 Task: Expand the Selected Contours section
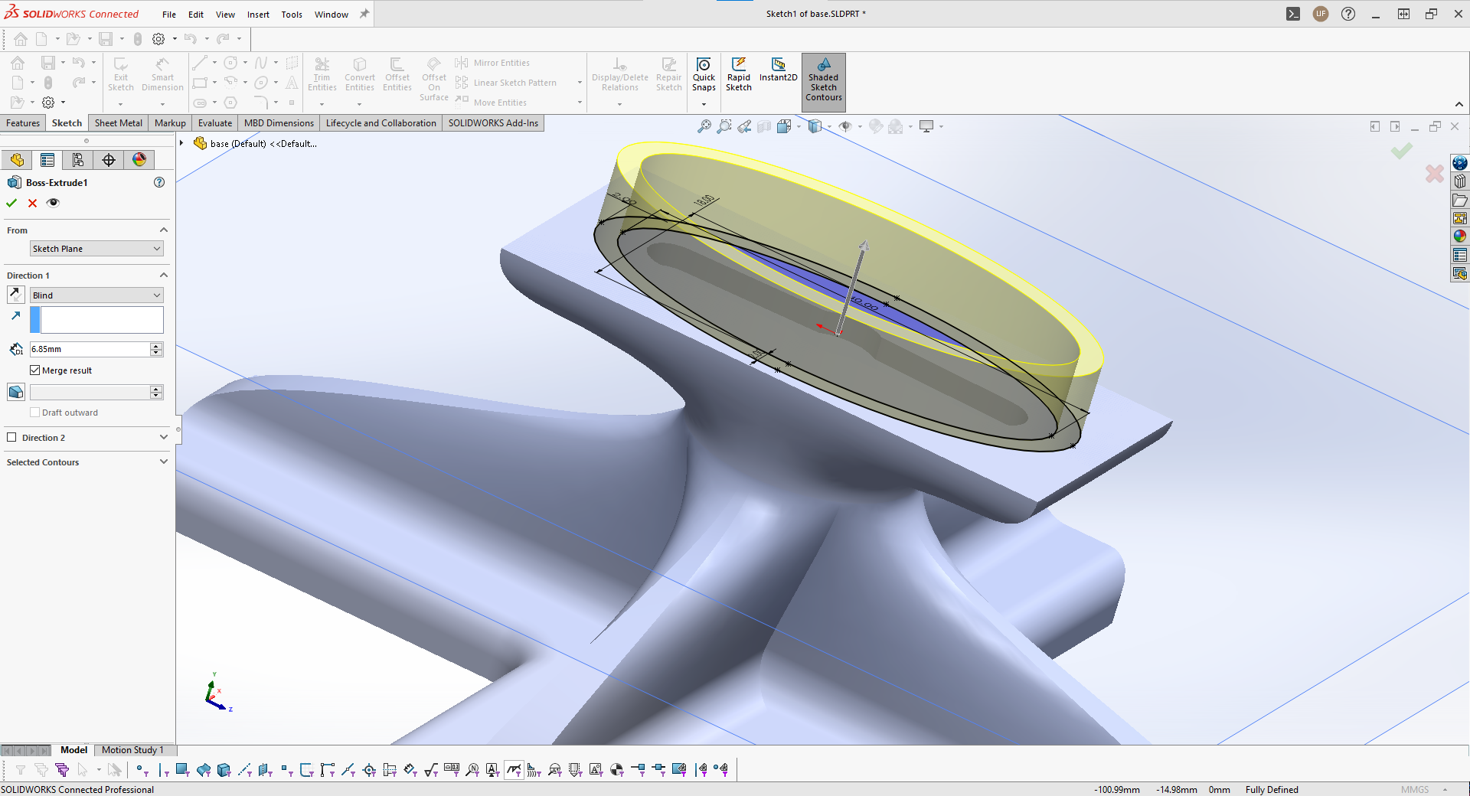point(163,462)
